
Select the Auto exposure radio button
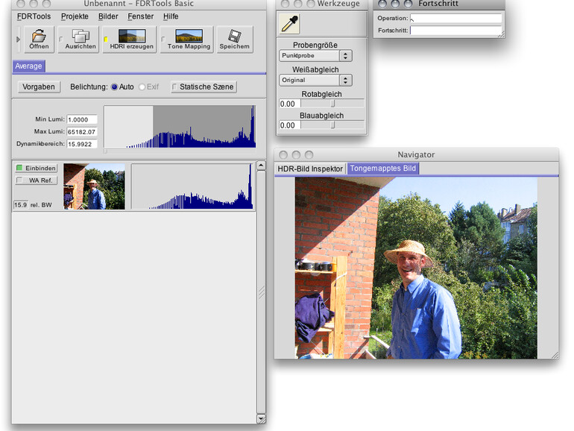pyautogui.click(x=115, y=87)
